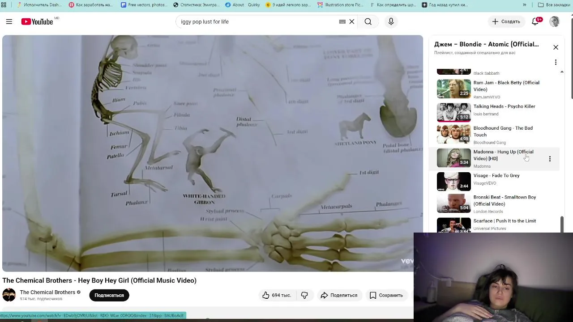
Task: Click the video player to pause
Action: point(212,153)
